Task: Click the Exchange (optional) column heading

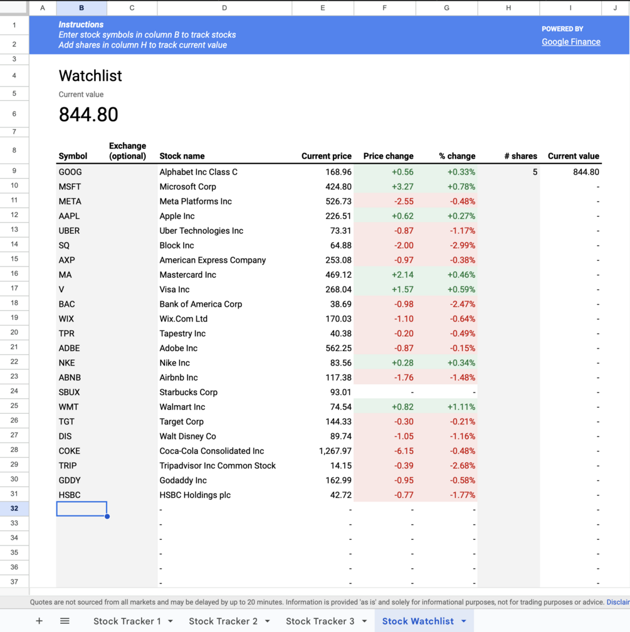Action: 127,151
